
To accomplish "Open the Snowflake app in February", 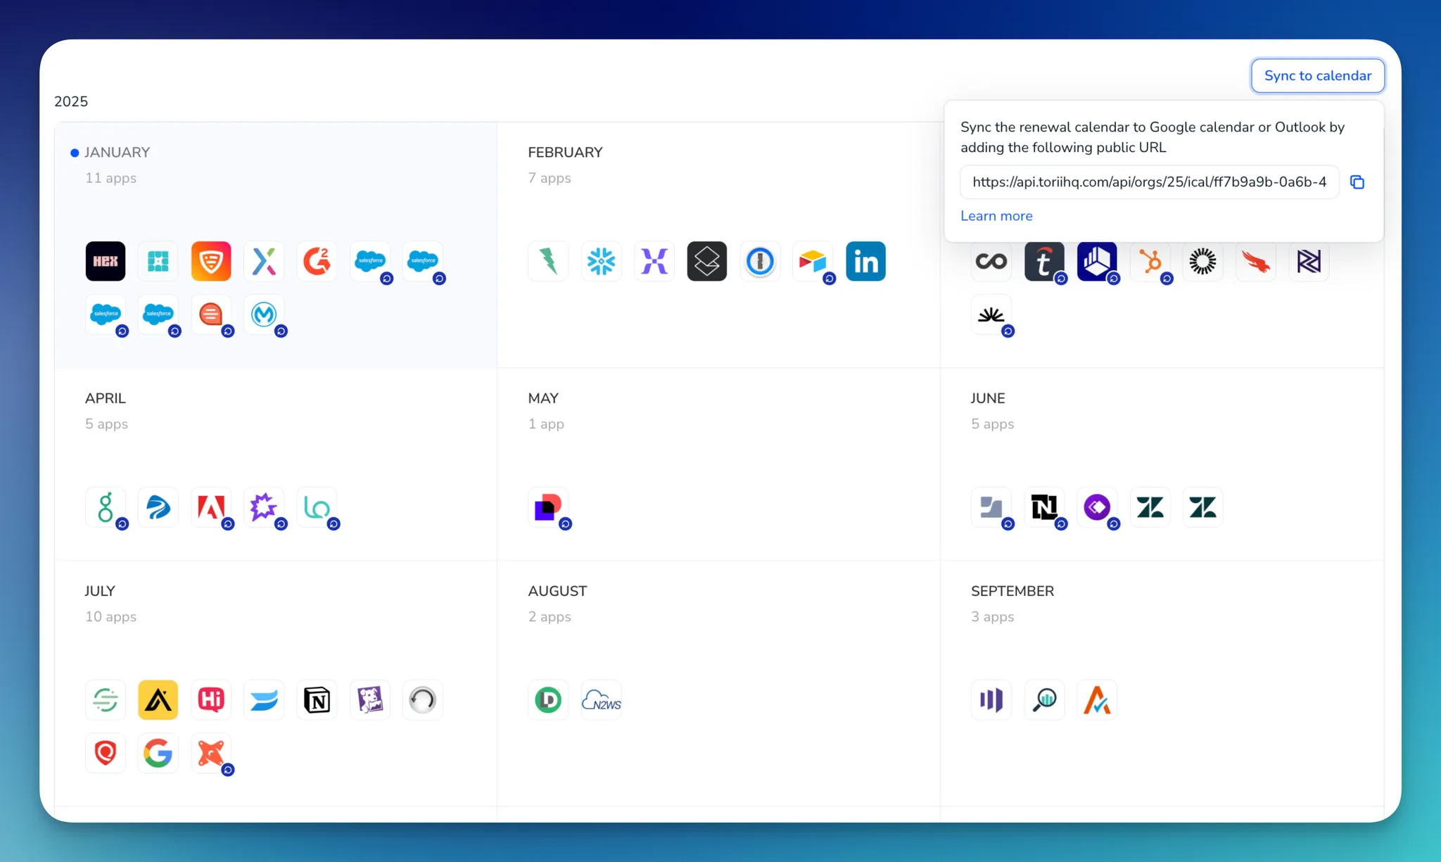I will [602, 261].
